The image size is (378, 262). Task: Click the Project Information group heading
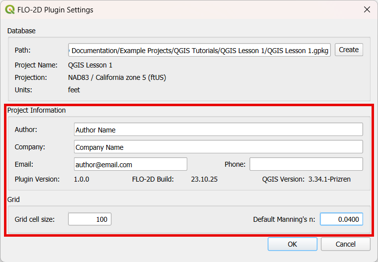36,110
